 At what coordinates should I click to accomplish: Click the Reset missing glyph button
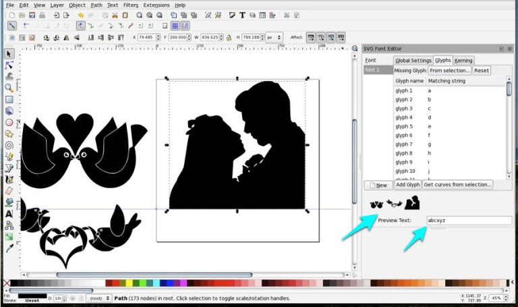[482, 70]
